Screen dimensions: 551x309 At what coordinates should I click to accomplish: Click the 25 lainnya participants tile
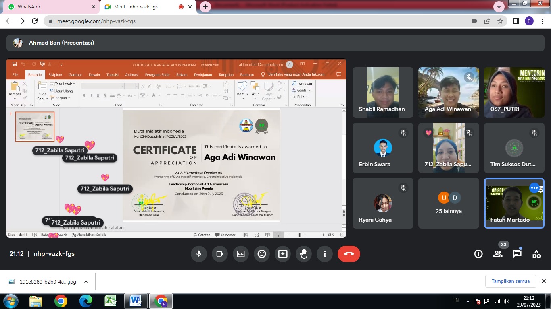pos(449,203)
